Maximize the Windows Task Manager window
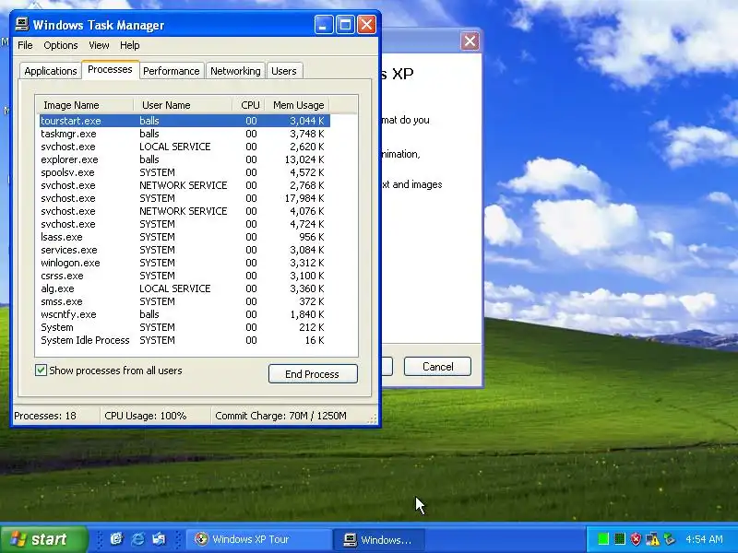 tap(345, 25)
